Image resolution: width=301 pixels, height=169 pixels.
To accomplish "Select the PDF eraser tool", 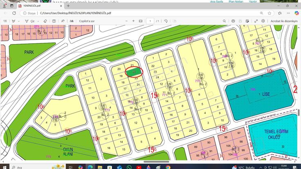I will [x=45, y=21].
